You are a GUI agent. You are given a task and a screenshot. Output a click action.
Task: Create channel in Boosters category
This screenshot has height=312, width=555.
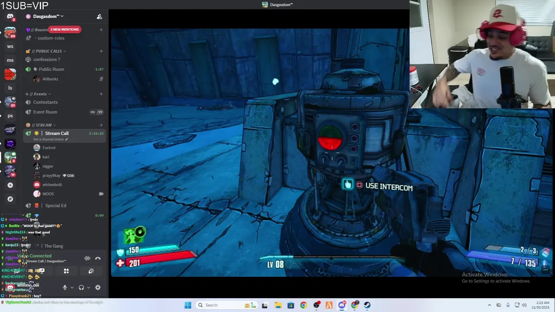[101, 30]
